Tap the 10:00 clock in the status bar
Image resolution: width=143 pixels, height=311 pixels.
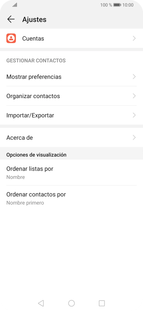tap(128, 5)
